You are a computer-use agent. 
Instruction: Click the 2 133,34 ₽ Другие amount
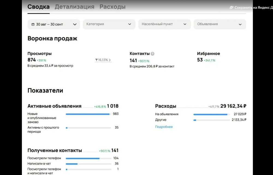pyautogui.click(x=239, y=120)
